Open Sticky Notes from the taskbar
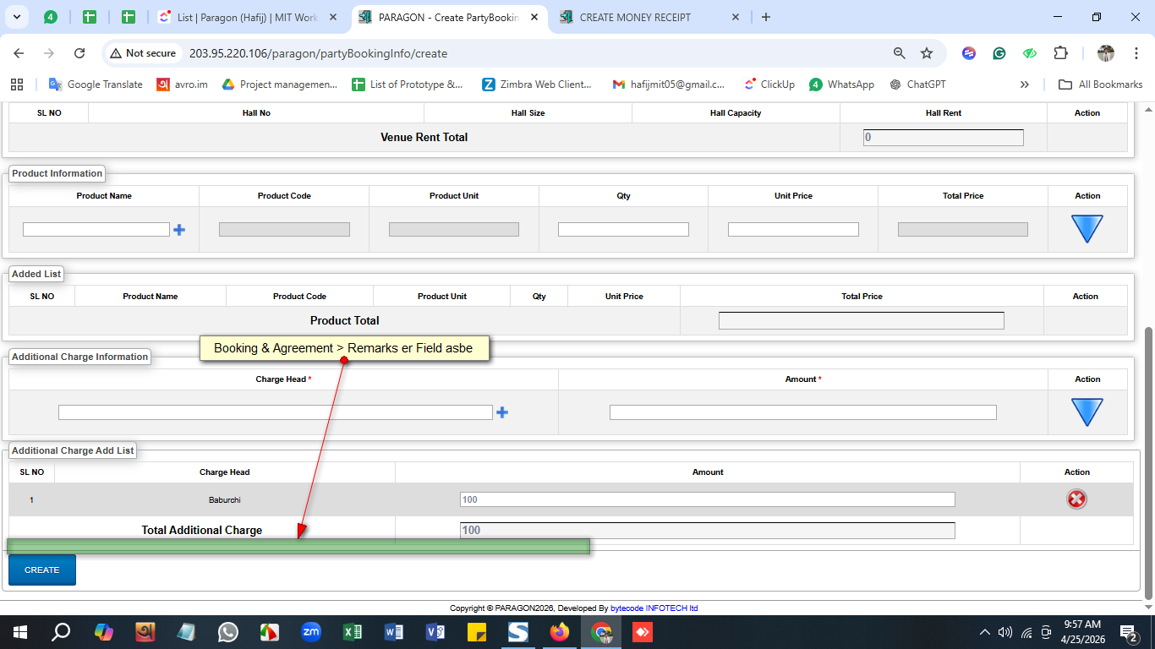The height and width of the screenshot is (649, 1155). (x=477, y=632)
